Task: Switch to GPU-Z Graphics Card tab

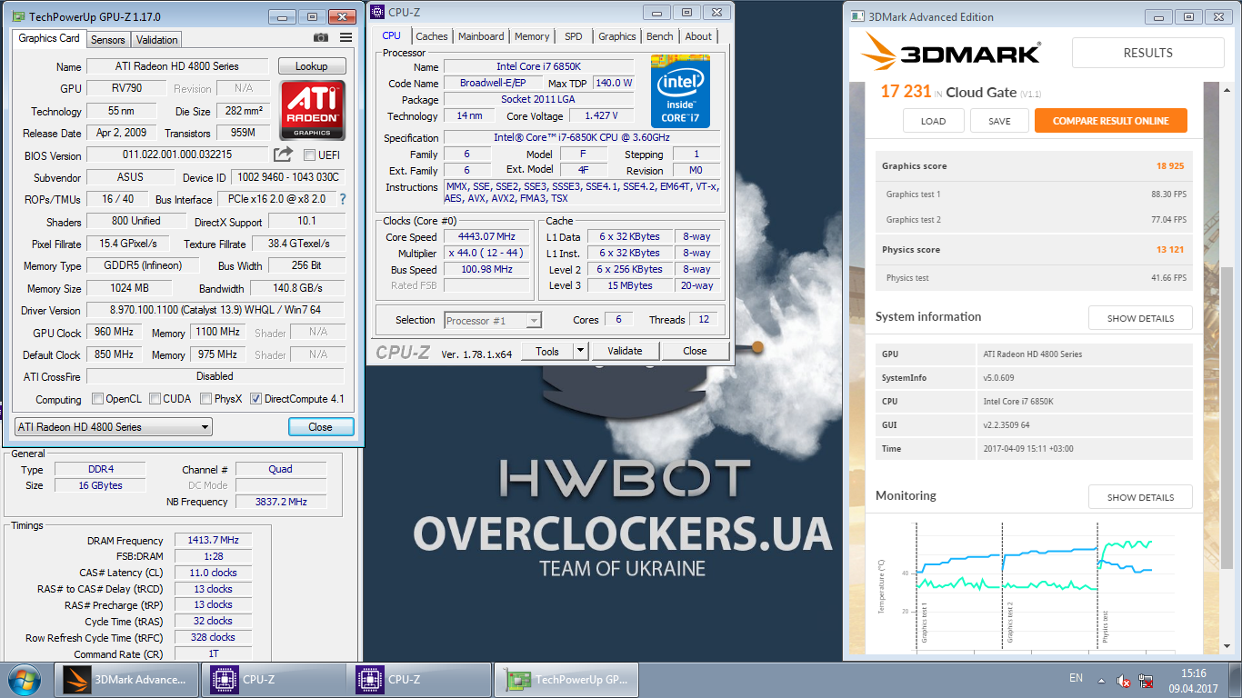Action: [x=49, y=38]
